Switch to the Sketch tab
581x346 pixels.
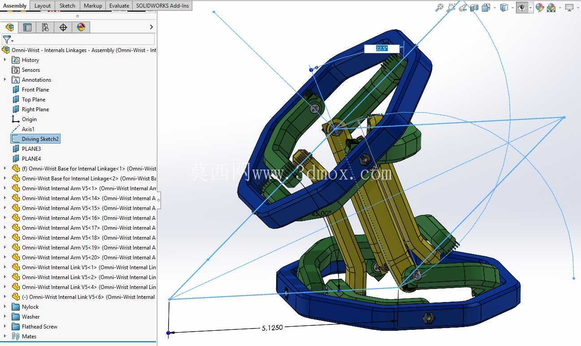(68, 6)
